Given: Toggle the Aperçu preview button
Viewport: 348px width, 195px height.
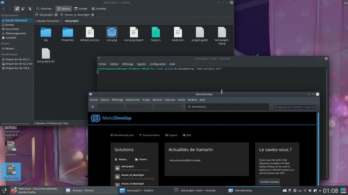Looking at the screenshot, I should [64, 9].
